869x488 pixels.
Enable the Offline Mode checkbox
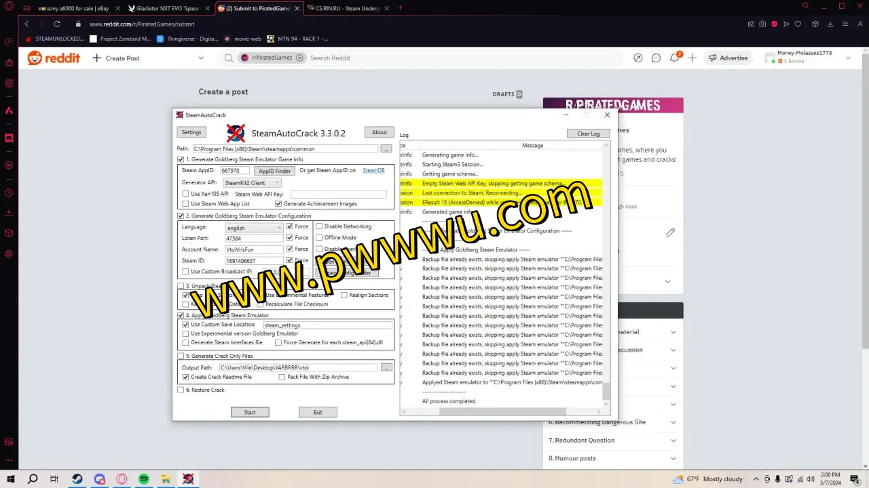click(319, 238)
